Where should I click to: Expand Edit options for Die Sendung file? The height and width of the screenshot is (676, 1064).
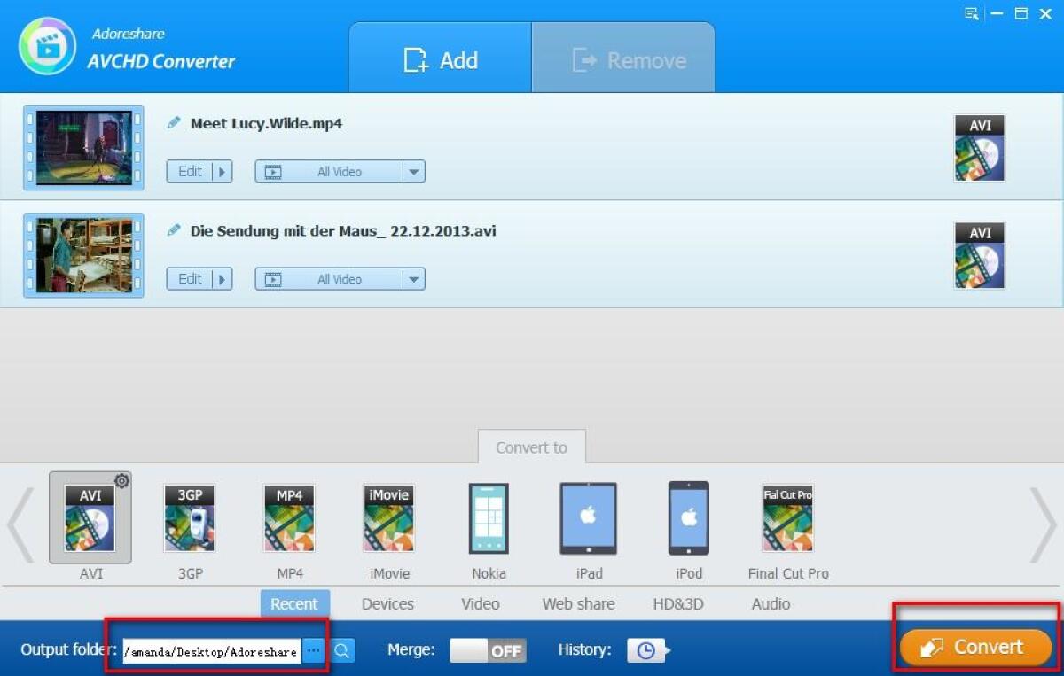tap(223, 279)
